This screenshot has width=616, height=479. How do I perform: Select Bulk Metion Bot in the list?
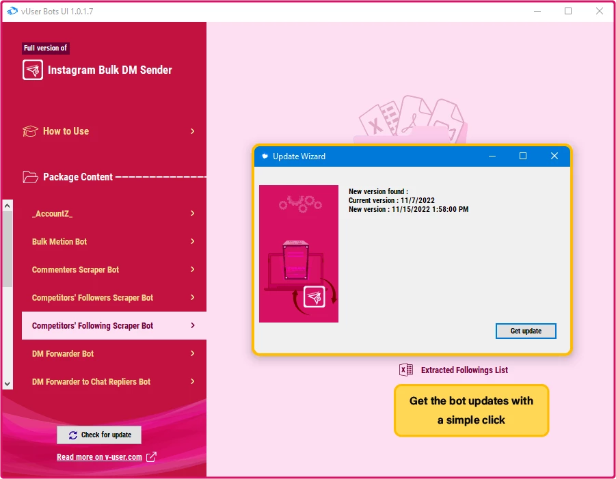[x=114, y=241]
